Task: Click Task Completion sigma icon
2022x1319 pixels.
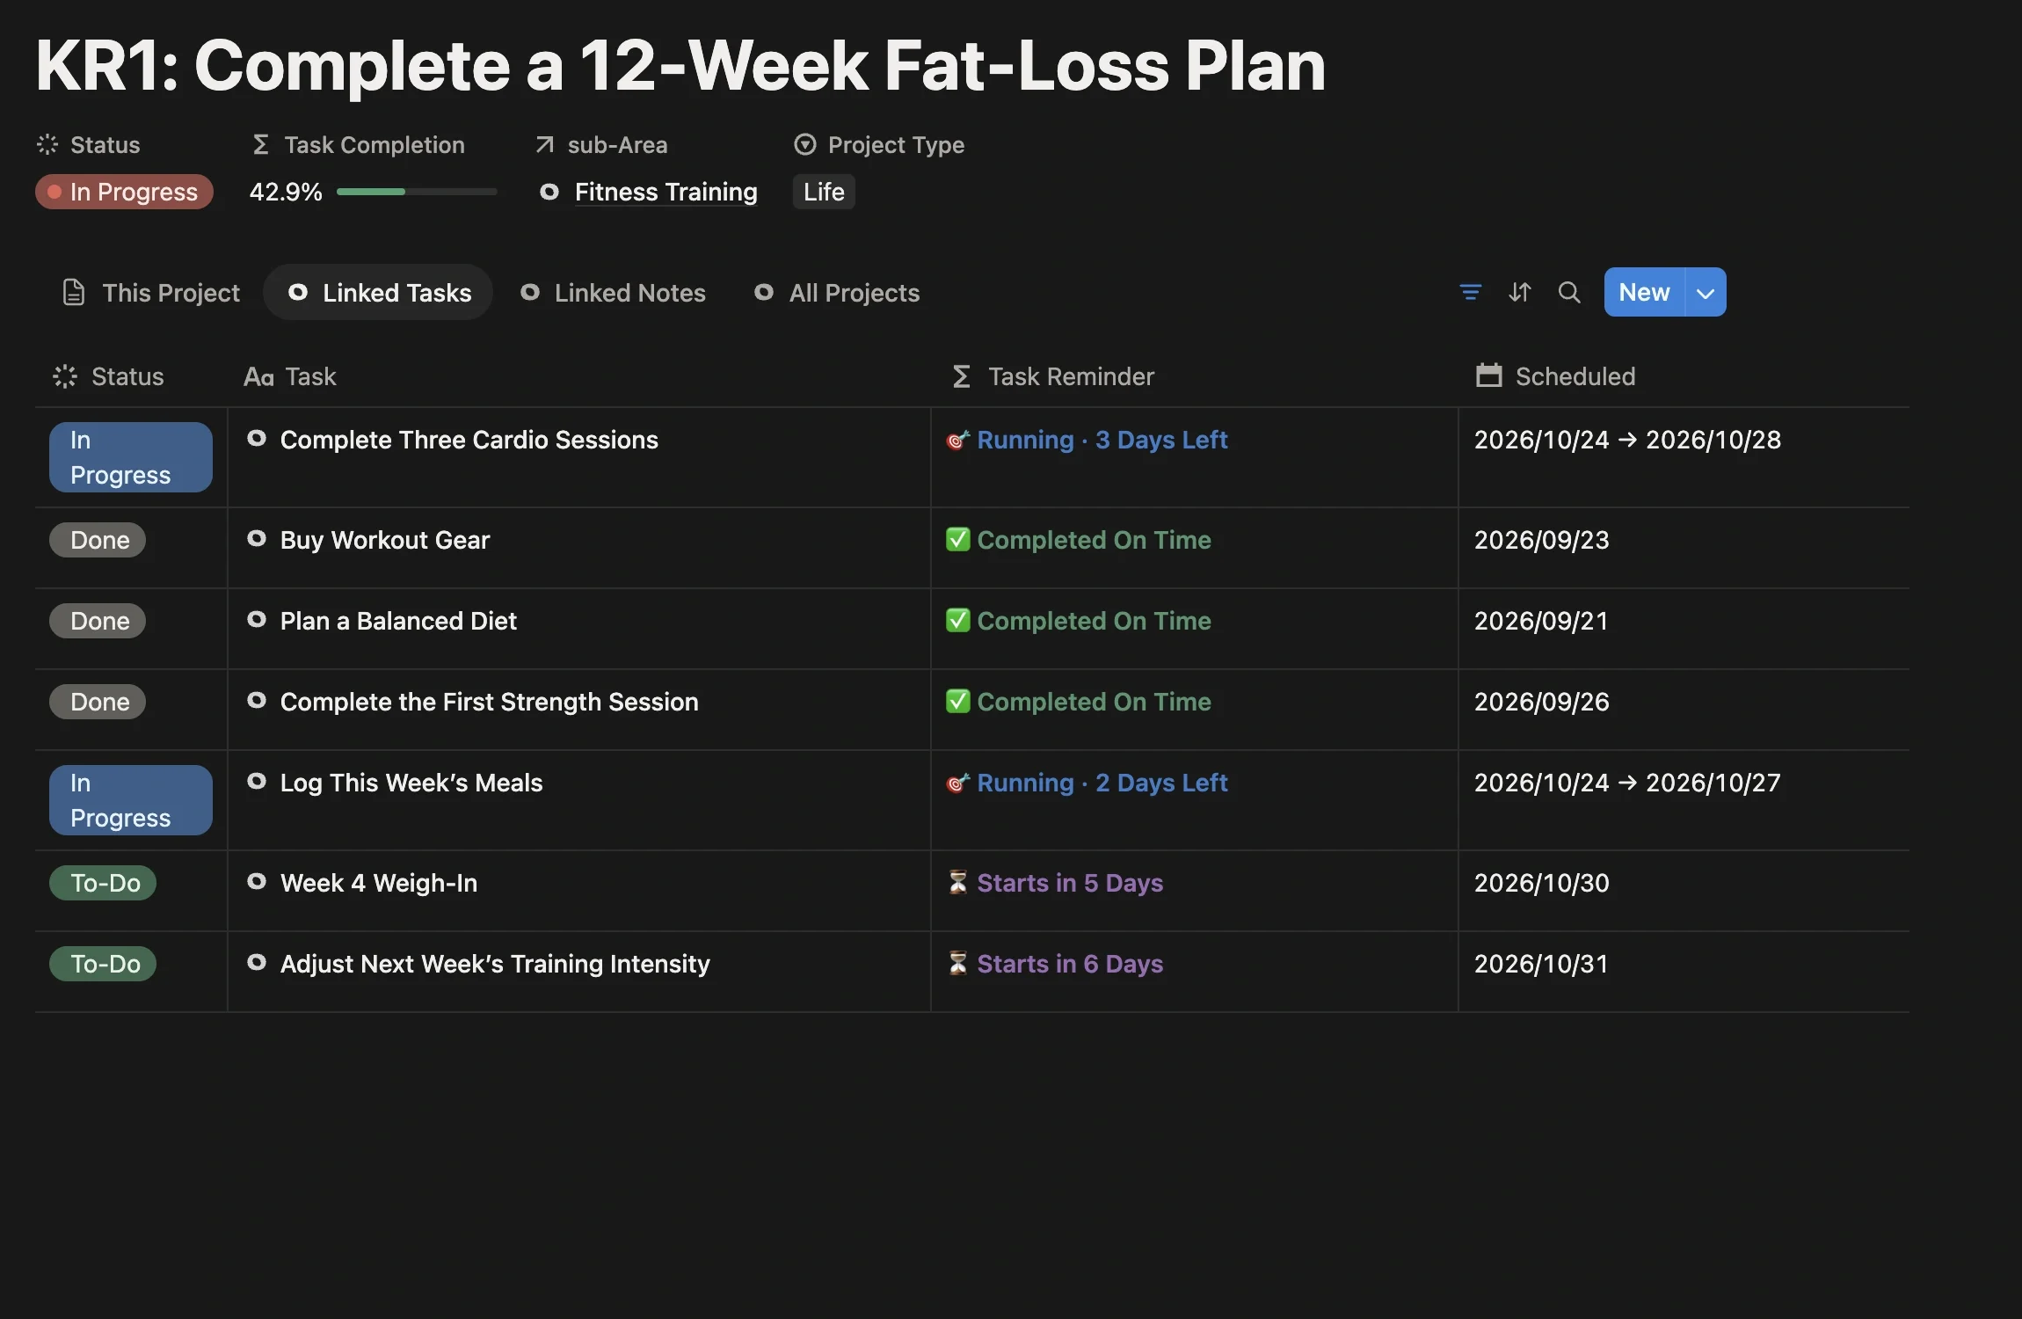Action: point(260,144)
